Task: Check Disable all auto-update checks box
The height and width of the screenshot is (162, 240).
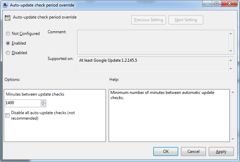Action: coord(8,116)
